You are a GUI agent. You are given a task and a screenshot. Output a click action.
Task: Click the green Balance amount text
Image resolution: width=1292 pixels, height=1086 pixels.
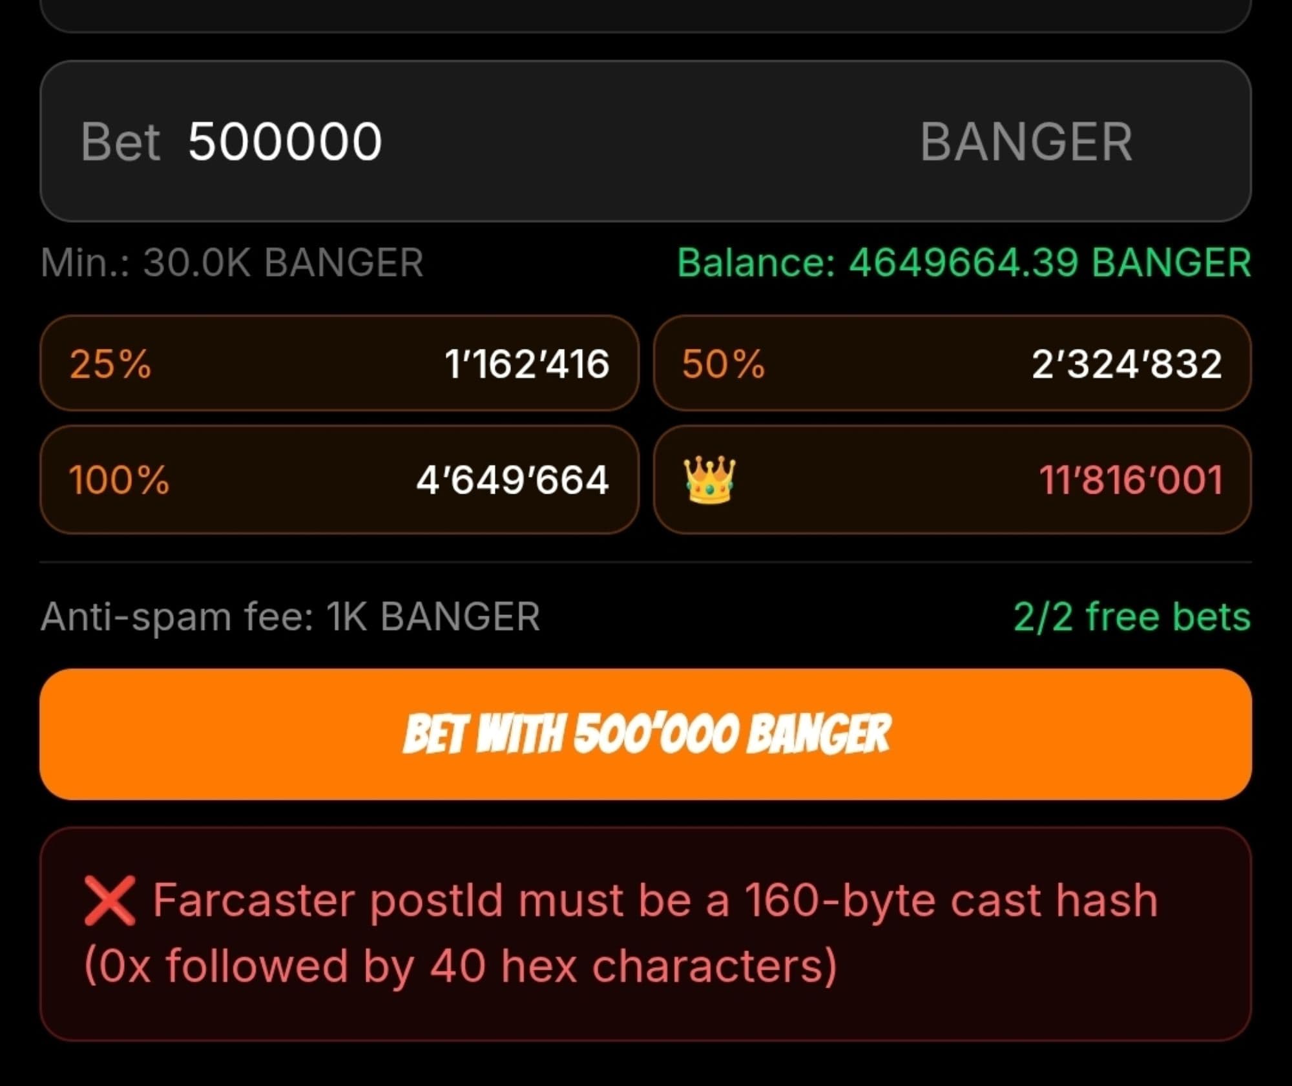point(964,263)
